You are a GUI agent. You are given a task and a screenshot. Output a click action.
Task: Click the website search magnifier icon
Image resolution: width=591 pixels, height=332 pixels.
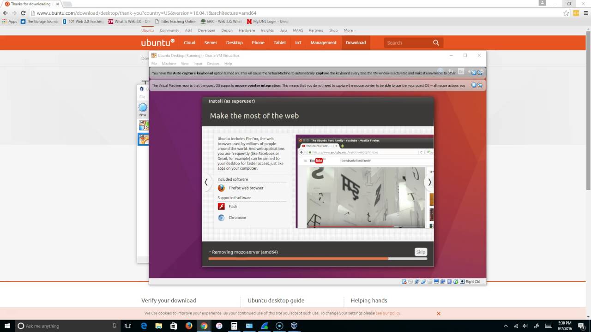[436, 43]
